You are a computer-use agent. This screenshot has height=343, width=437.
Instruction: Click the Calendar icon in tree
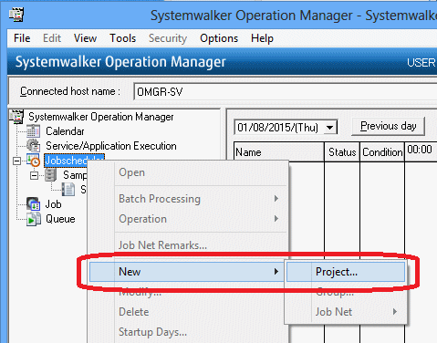(x=33, y=131)
